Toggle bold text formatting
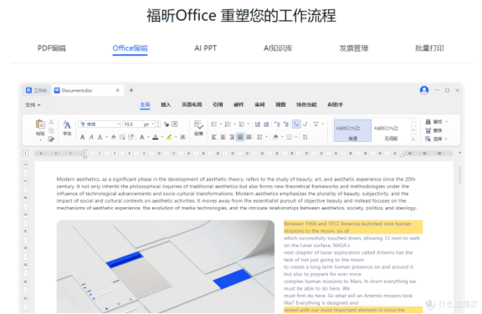This screenshot has width=482, height=314. [83, 137]
